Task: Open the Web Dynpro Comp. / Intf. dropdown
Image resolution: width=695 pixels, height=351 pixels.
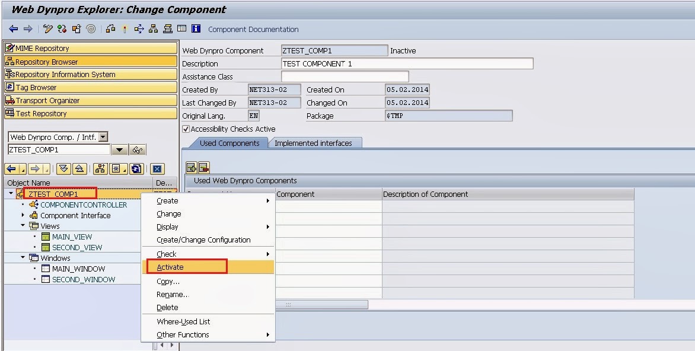Action: pyautogui.click(x=103, y=137)
